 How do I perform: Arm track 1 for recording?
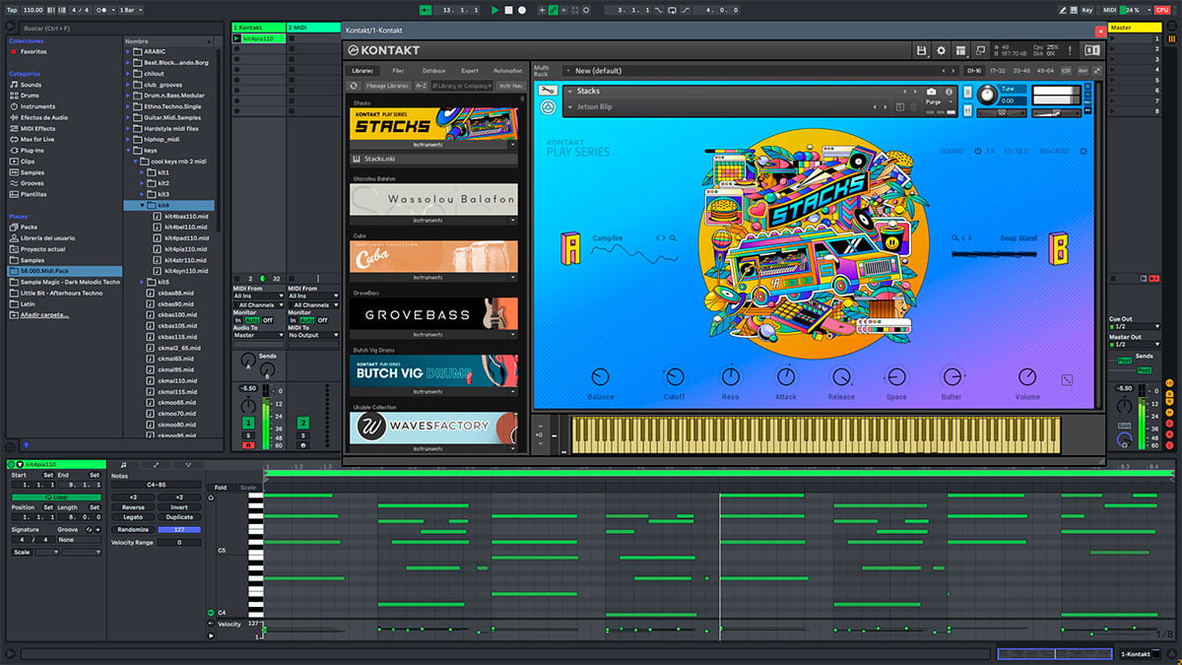pos(247,445)
